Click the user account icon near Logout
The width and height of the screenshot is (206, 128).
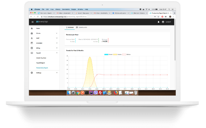tap(163, 22)
